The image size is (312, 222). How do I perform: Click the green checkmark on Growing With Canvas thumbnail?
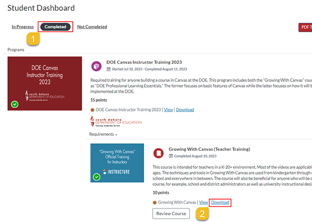pos(97,177)
